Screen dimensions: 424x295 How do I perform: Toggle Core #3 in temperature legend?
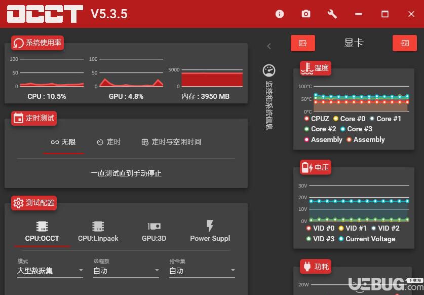click(357, 129)
